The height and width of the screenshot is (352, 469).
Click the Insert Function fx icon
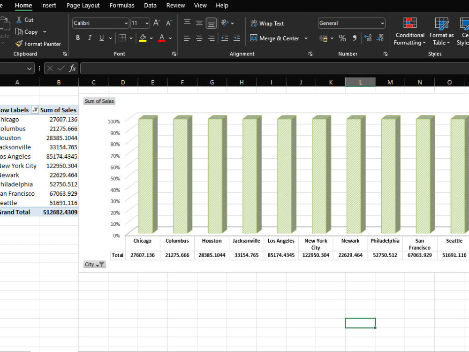72,68
